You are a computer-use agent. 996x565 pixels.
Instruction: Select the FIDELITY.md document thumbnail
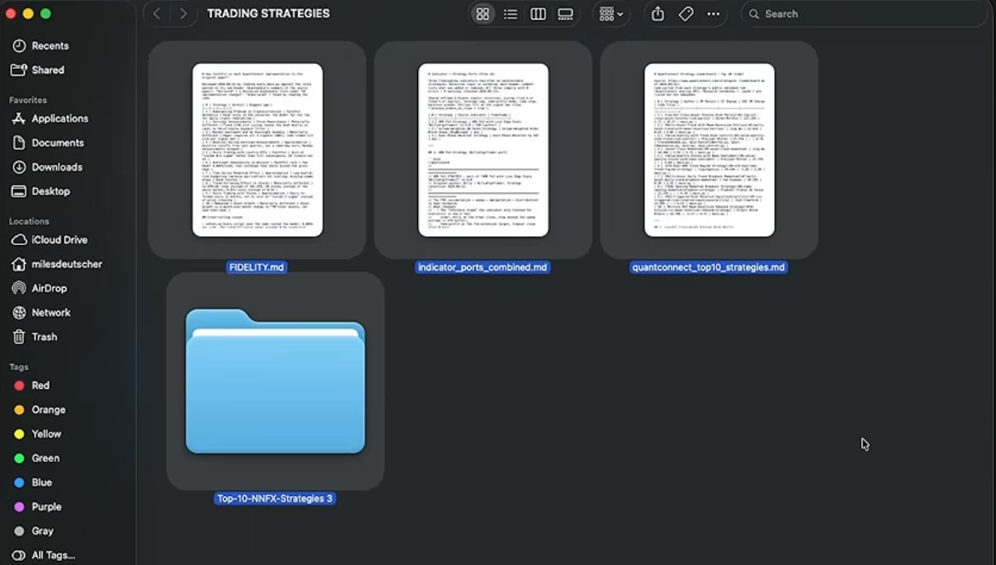point(257,150)
